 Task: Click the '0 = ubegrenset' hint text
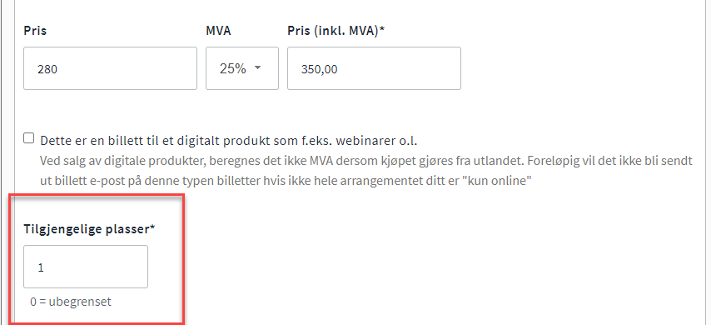pyautogui.click(x=71, y=302)
